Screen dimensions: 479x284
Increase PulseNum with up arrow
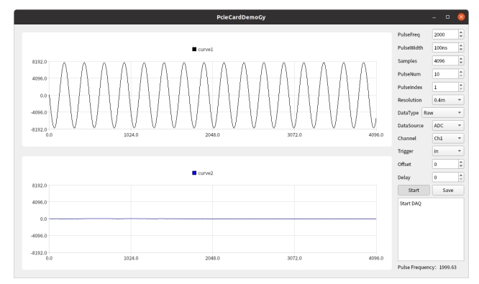tap(461, 71)
